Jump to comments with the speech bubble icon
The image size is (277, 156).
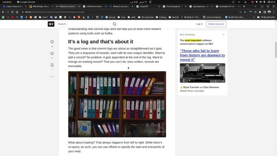pos(52,53)
